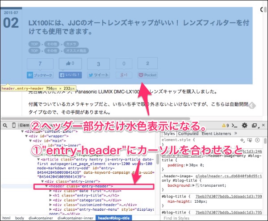Click the Google +1 button
268x221 pixels.
124,75
